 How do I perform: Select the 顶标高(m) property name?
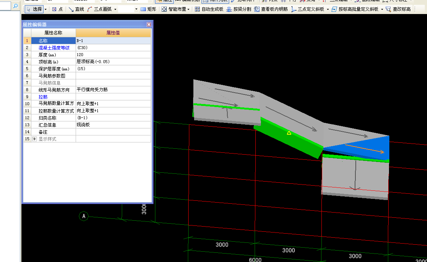coord(48,62)
